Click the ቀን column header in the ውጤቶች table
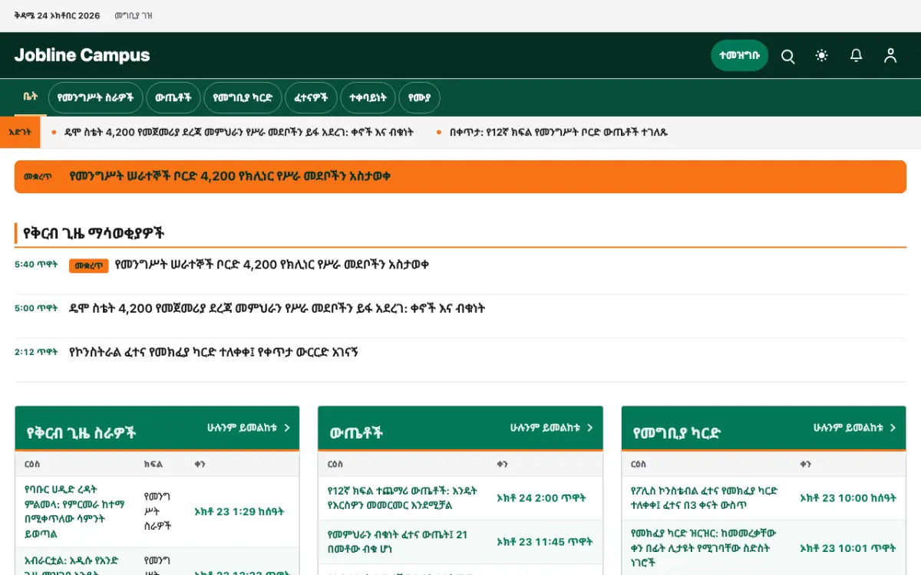The image size is (921, 575). (503, 464)
